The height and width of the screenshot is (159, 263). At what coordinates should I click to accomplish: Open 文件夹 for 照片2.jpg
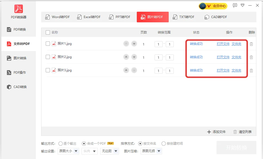[x=236, y=57]
